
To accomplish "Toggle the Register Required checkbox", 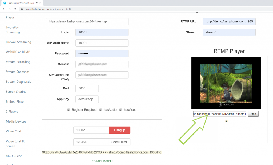I will coord(69,110).
